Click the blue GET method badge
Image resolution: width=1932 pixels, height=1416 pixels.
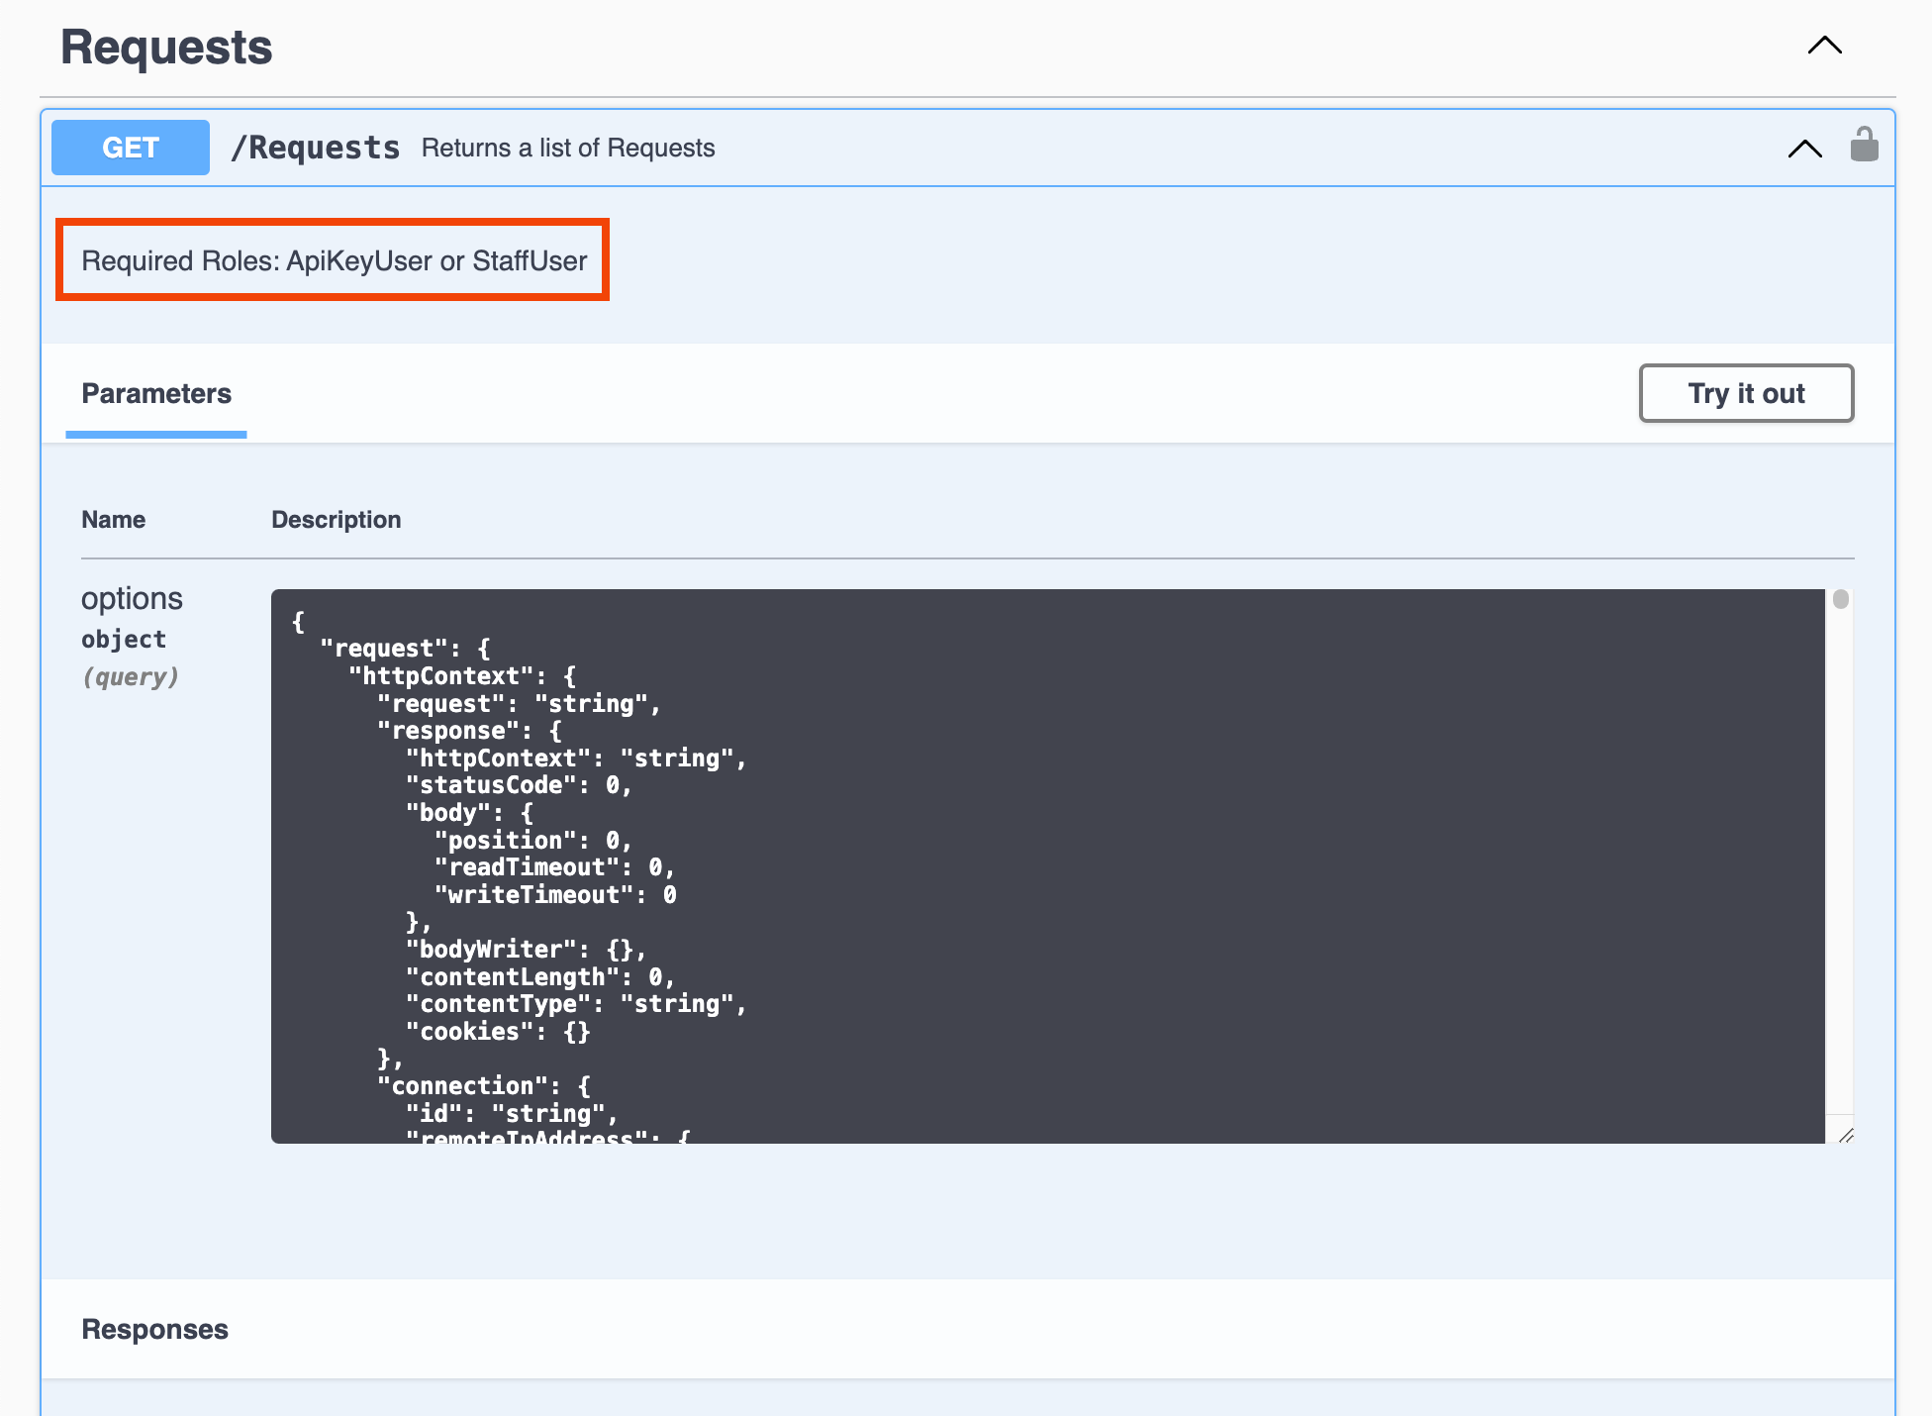click(131, 148)
